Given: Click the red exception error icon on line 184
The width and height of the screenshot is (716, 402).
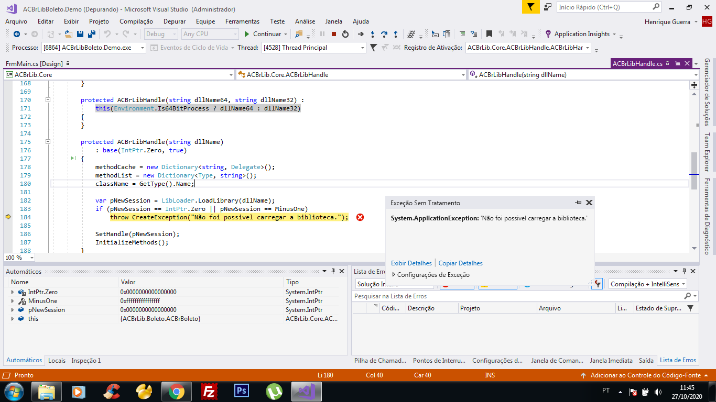Looking at the screenshot, I should click(360, 217).
